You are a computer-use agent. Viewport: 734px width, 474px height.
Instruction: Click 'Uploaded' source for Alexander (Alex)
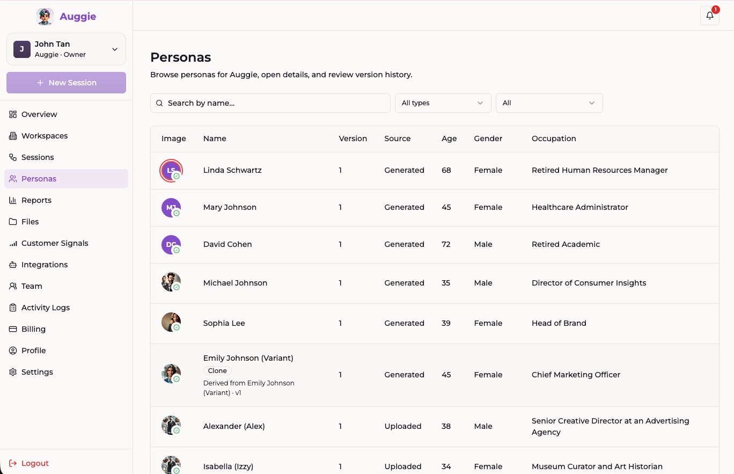403,426
